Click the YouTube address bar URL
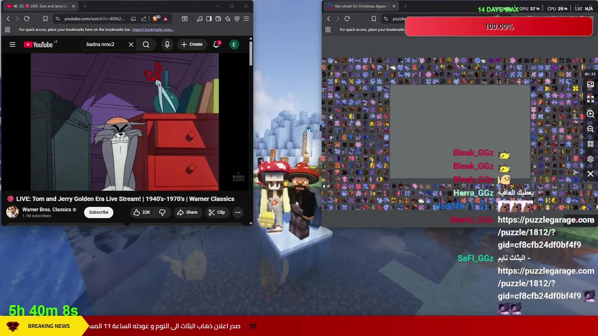This screenshot has width=598, height=336. coord(94,19)
